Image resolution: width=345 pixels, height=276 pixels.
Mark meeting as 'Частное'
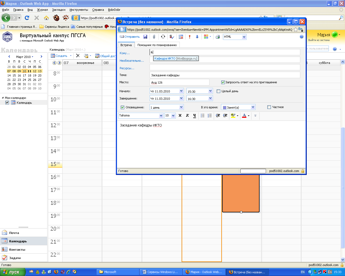tap(269, 107)
